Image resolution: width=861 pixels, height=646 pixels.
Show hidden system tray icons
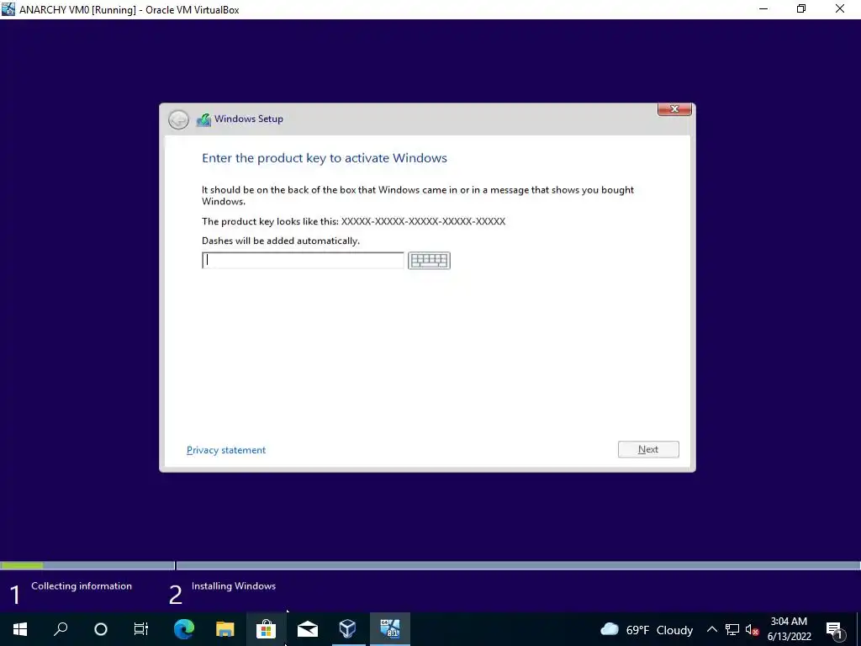coord(711,629)
